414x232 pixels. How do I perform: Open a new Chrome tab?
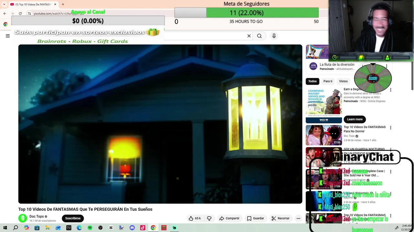(63, 4)
